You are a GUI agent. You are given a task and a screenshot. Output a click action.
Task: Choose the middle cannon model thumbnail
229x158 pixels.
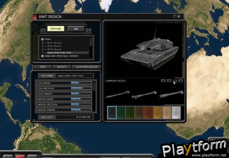pos(144,95)
